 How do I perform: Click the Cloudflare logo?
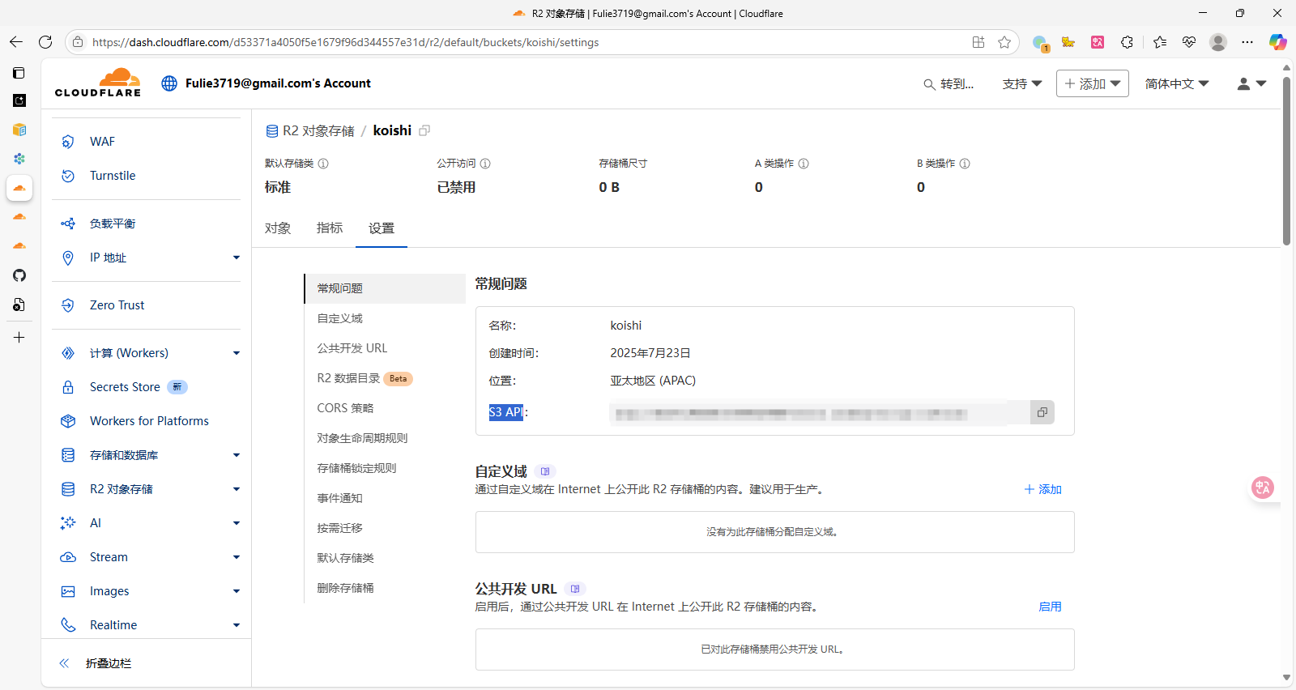point(98,83)
